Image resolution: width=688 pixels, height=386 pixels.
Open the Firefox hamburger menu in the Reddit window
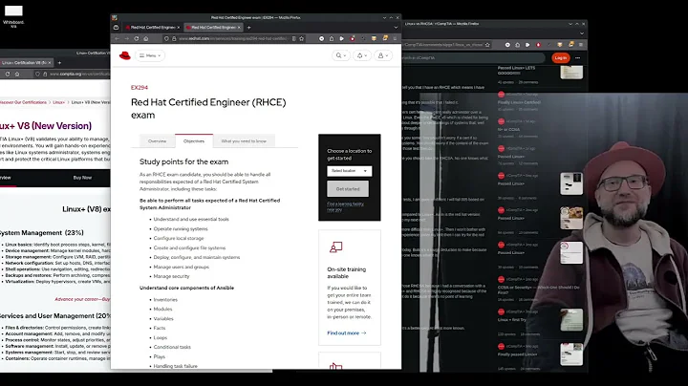(x=581, y=45)
